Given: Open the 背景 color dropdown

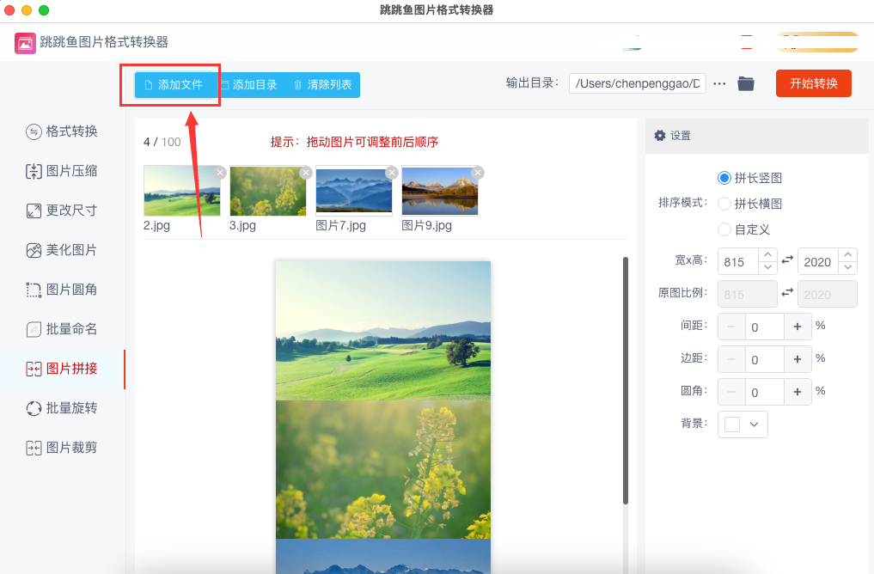Looking at the screenshot, I should pyautogui.click(x=743, y=424).
